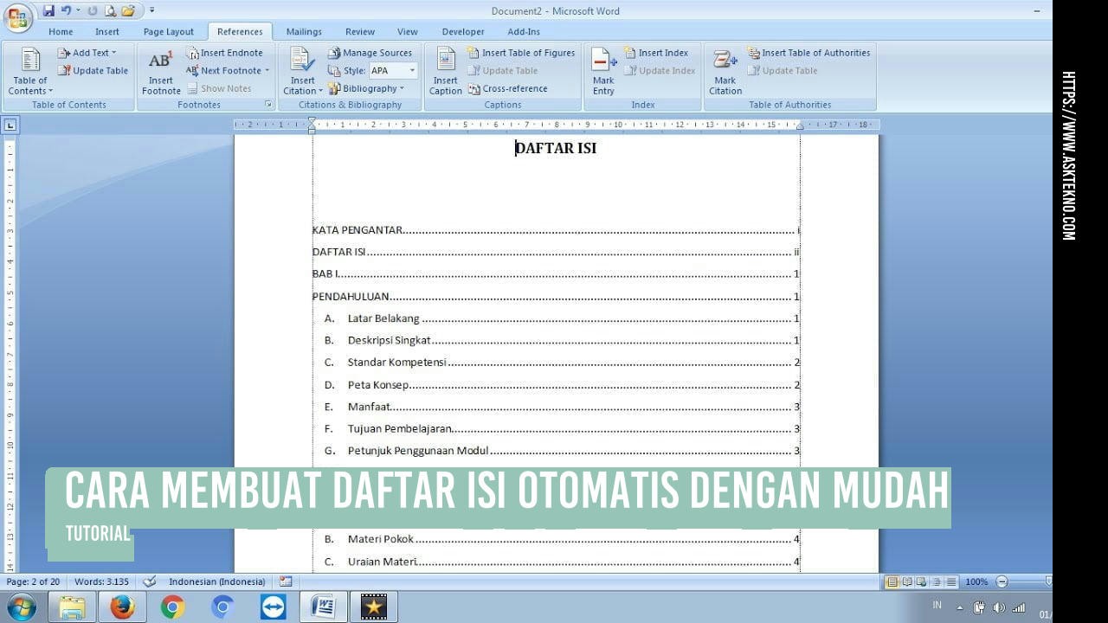Image resolution: width=1108 pixels, height=623 pixels.
Task: Open Print Preview from Quick Access toolbar
Action: pos(110,10)
